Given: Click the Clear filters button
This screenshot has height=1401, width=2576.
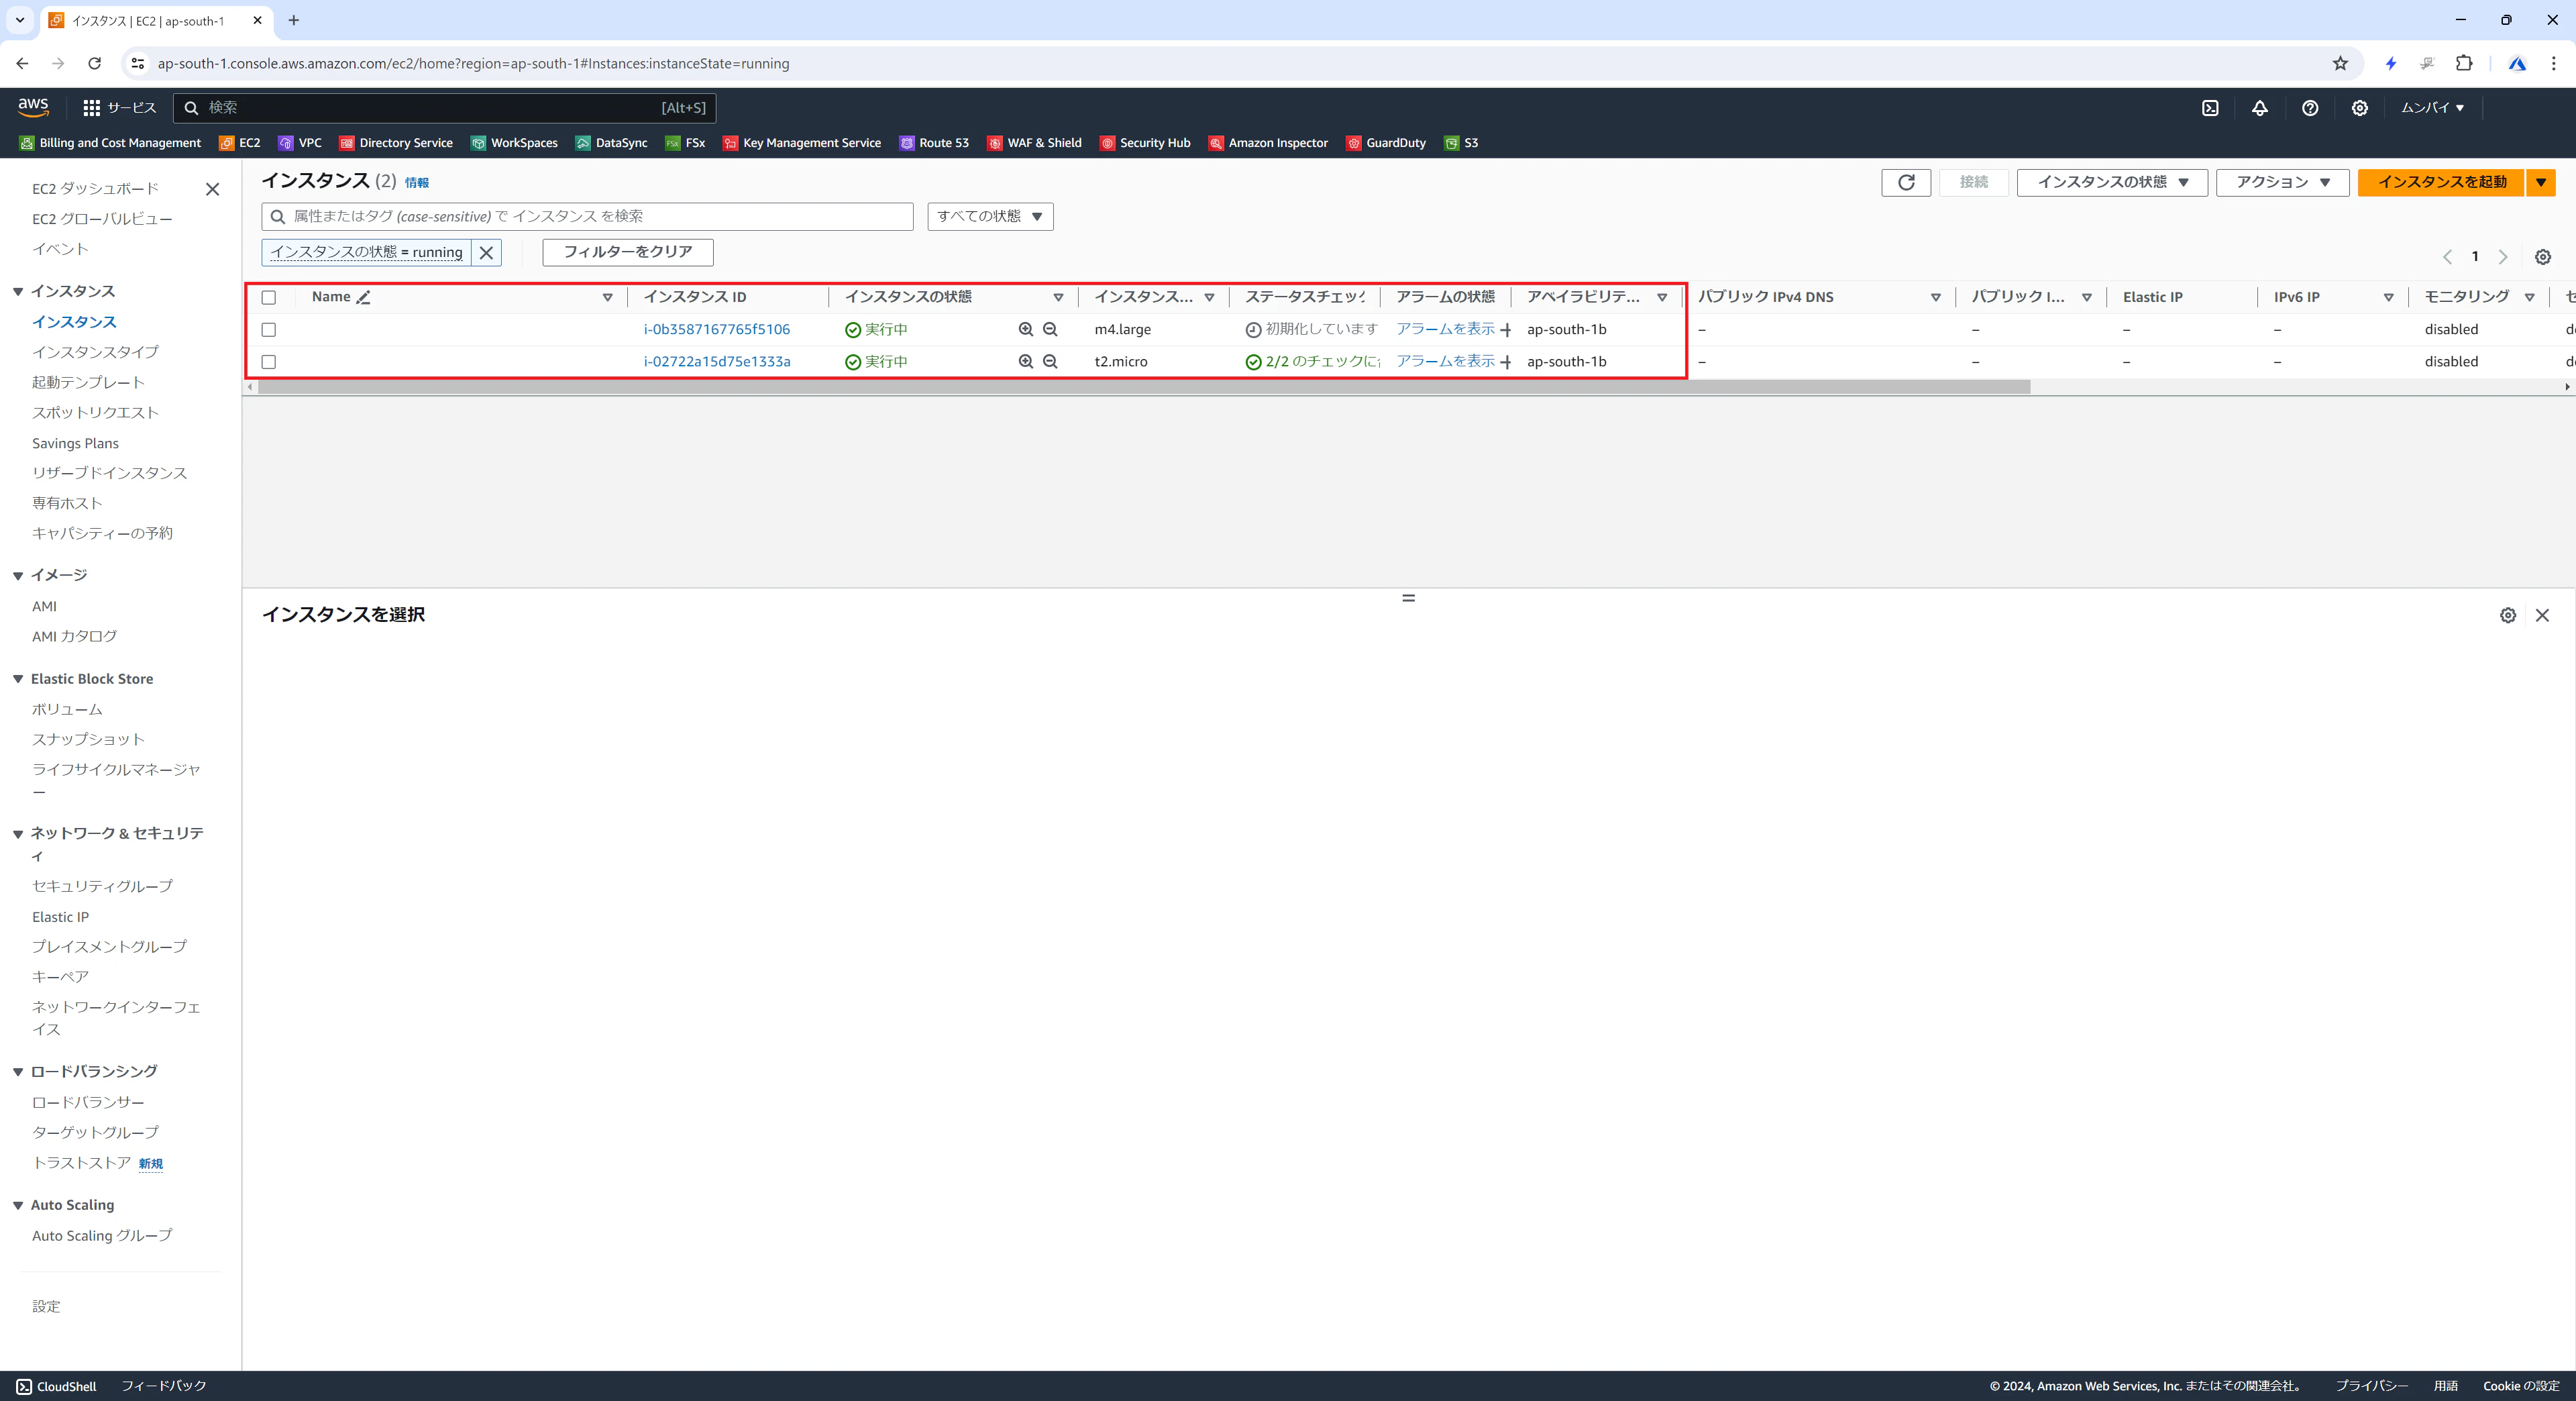Looking at the screenshot, I should pyautogui.click(x=628, y=252).
